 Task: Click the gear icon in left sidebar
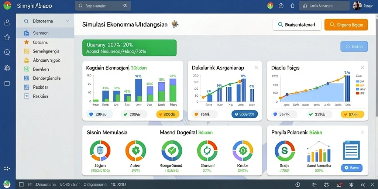(x=7, y=68)
